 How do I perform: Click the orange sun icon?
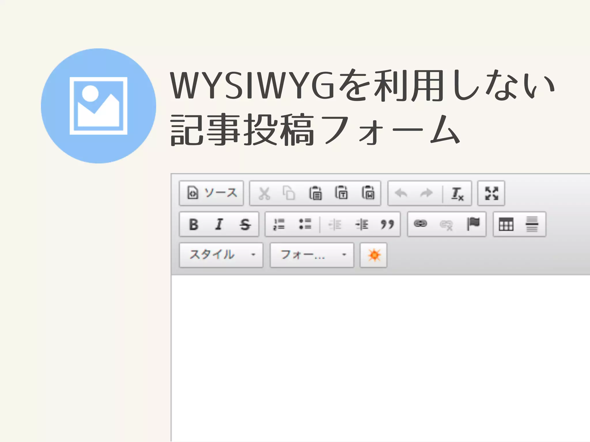(374, 255)
